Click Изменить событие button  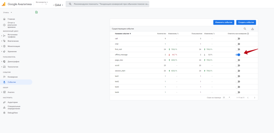[224, 22]
